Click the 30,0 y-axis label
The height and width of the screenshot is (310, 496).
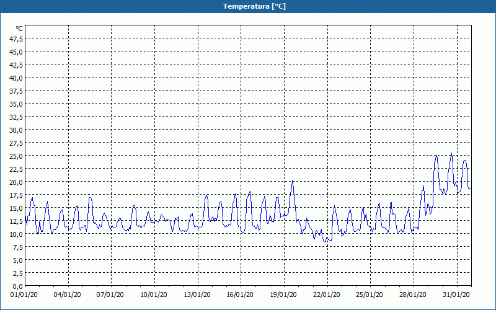tap(17, 130)
